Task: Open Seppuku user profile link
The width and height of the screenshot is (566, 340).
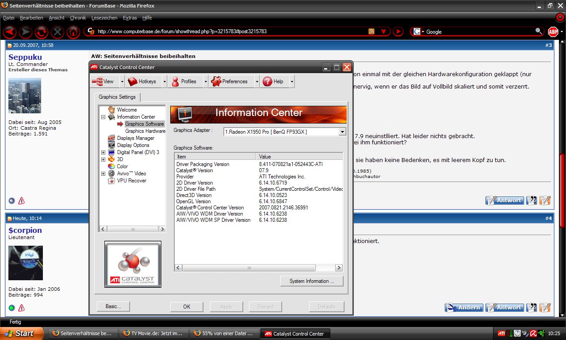Action: click(25, 57)
